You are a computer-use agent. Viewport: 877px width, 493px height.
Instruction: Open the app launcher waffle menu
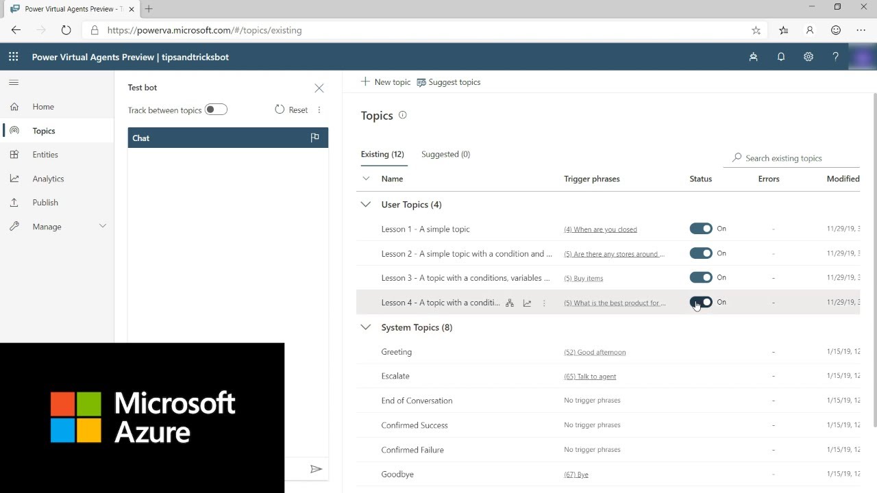click(x=14, y=57)
